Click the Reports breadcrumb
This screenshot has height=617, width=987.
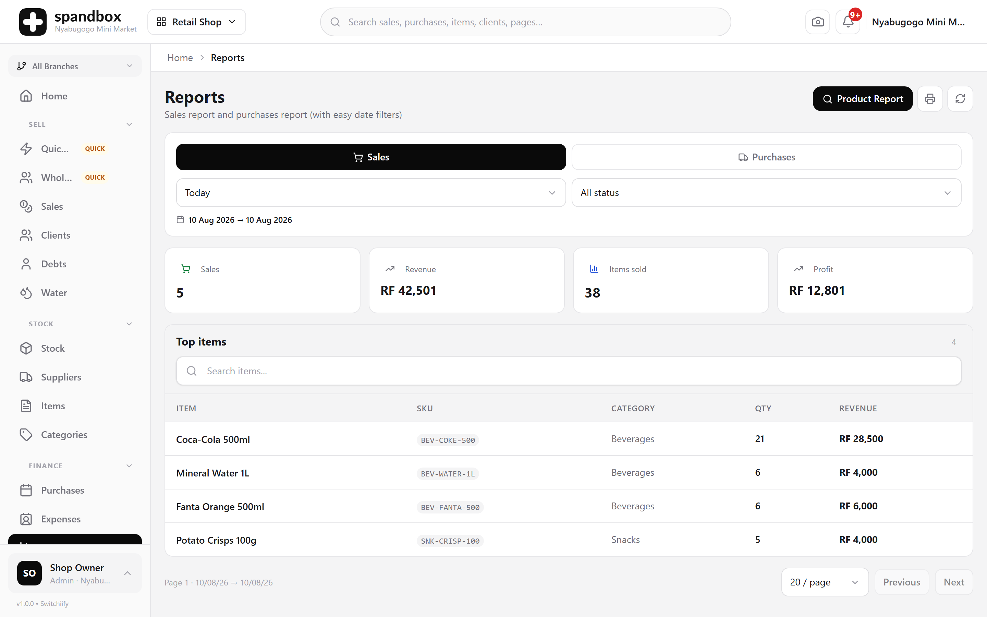pos(228,58)
